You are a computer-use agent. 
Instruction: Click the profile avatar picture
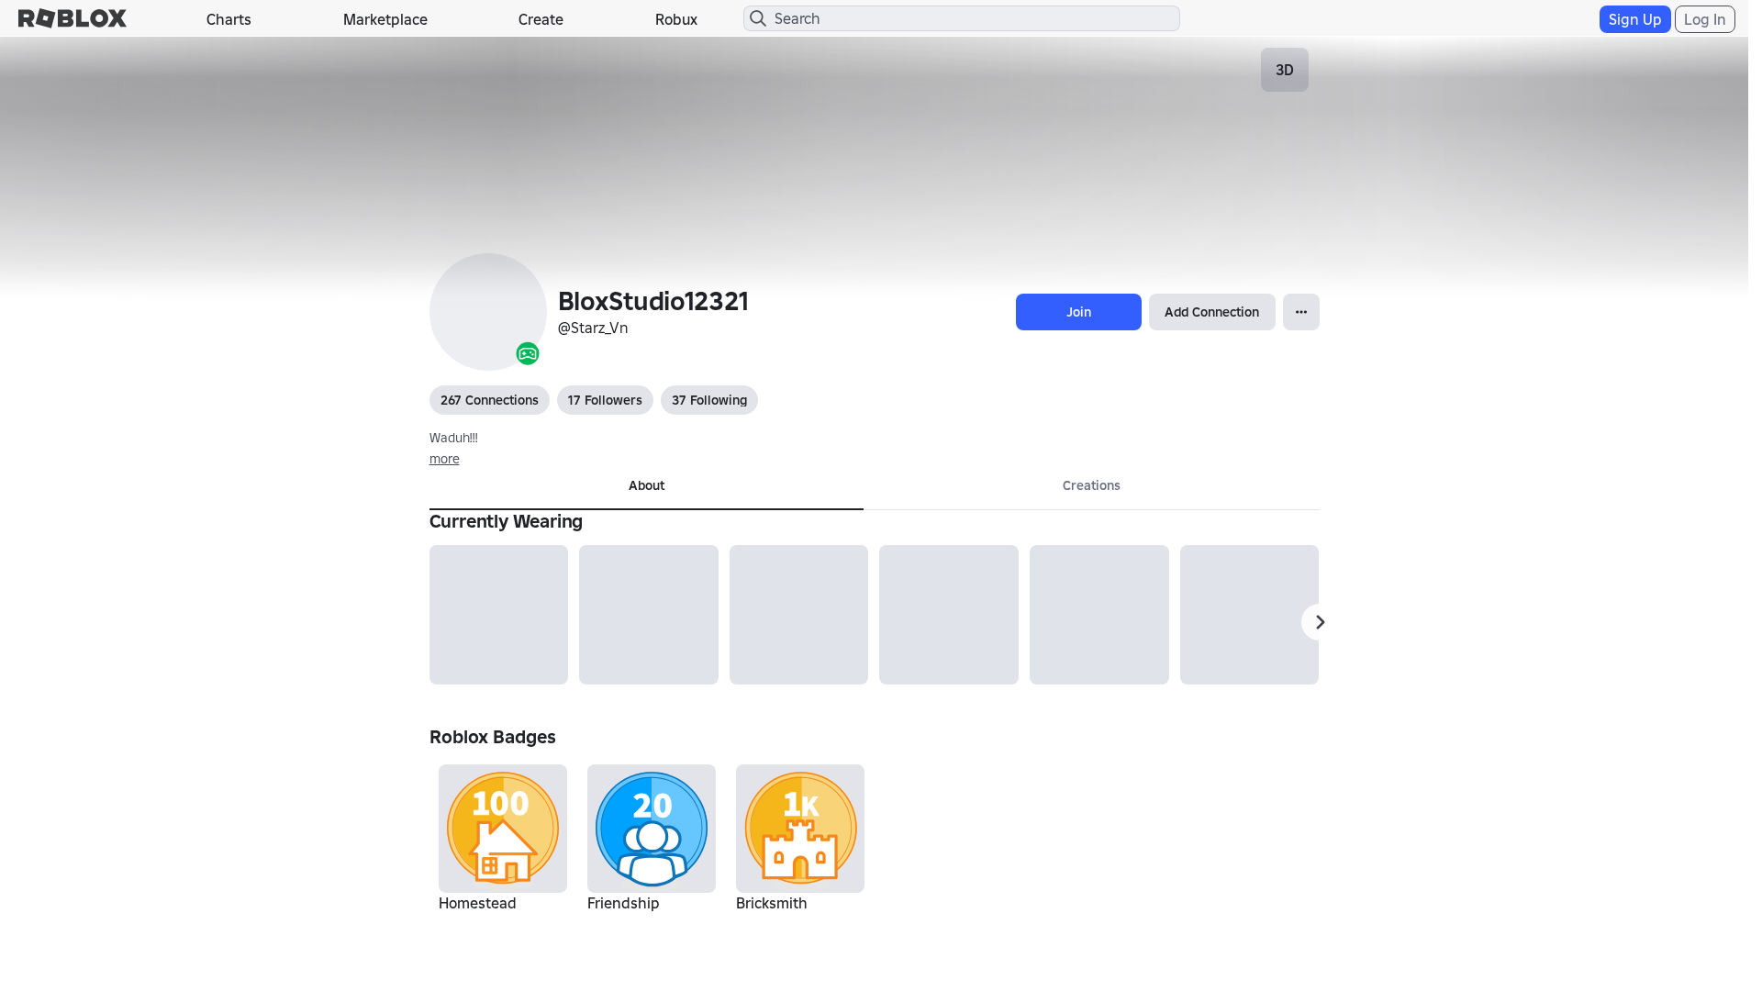(488, 312)
